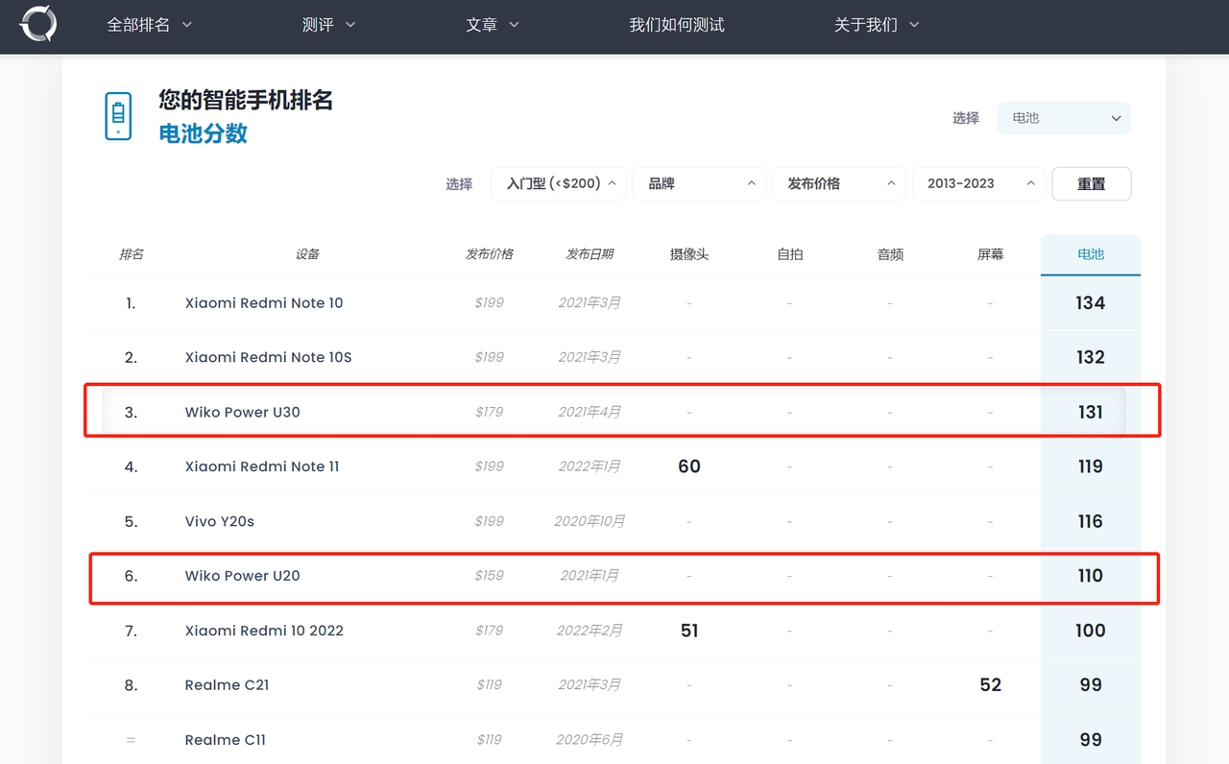Open the Xiaomi Redmi 10 2022 entry

point(264,631)
